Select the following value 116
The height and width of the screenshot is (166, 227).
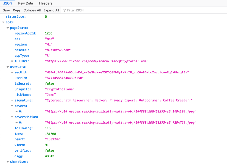[x=48, y=128]
